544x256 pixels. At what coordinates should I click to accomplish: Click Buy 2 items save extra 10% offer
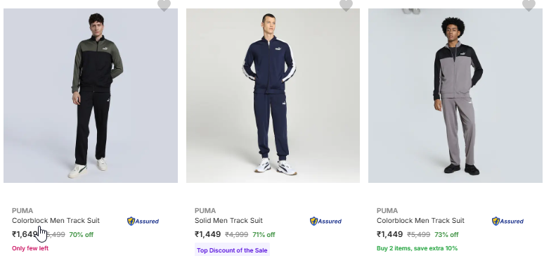[x=417, y=248]
